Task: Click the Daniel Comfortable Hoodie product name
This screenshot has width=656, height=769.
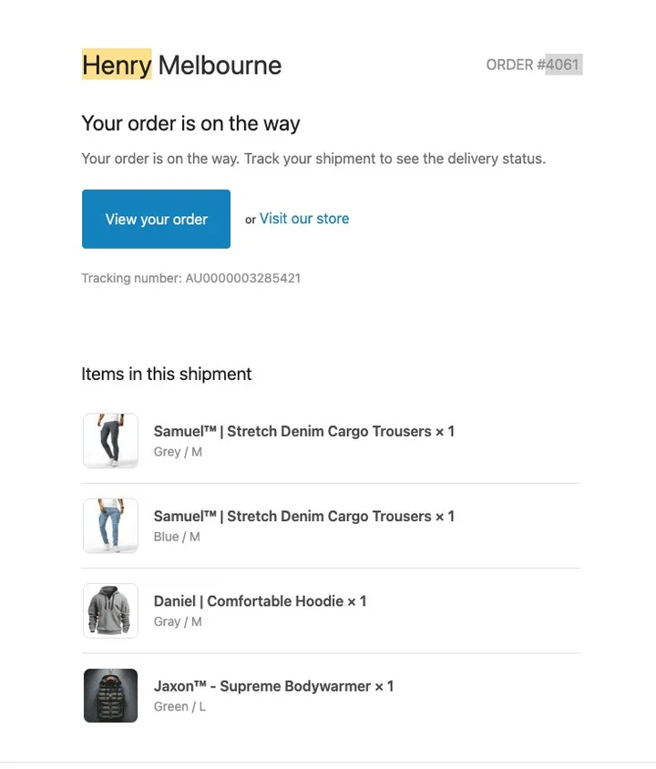Action: pyautogui.click(x=260, y=600)
